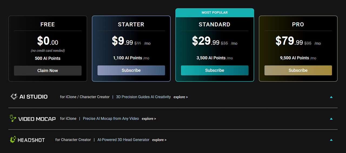Subscribe to the Starter plan
Image resolution: width=346 pixels, height=153 pixels.
coord(131,70)
